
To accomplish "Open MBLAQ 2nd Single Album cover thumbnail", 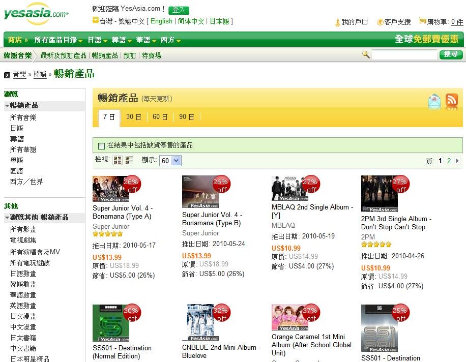I will (290, 188).
